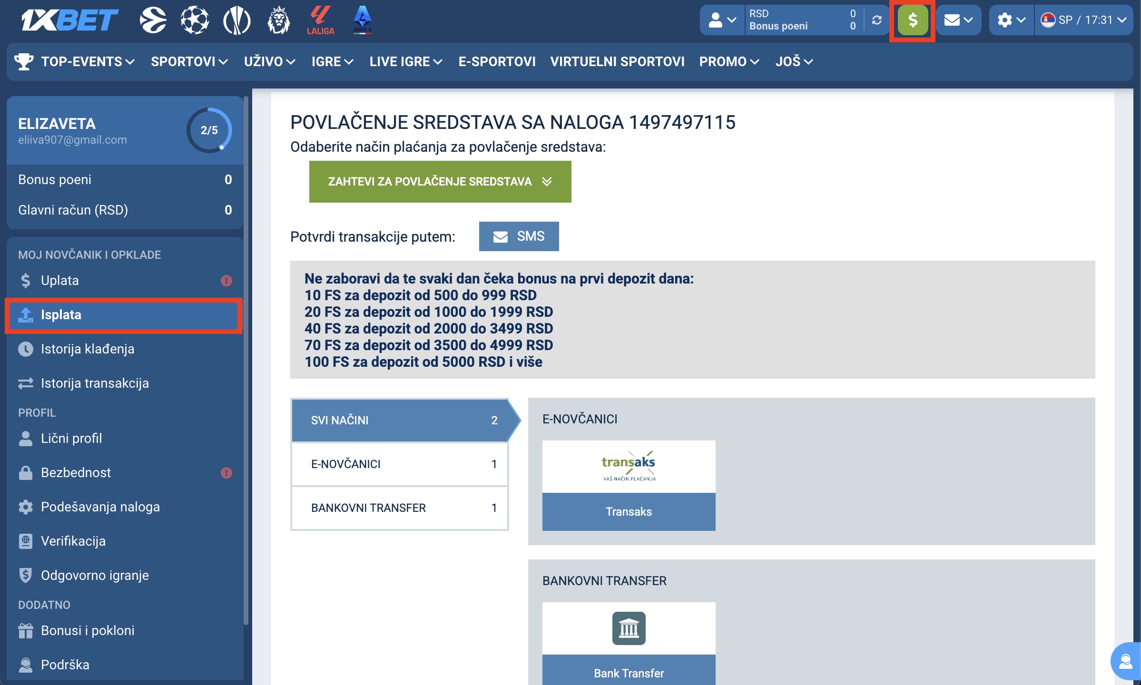
Task: Click the balance refresh icon
Action: click(876, 20)
